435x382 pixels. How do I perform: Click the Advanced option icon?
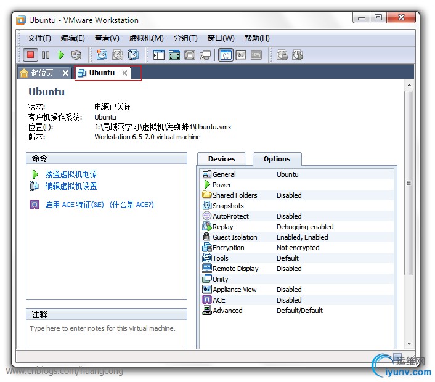click(x=206, y=310)
